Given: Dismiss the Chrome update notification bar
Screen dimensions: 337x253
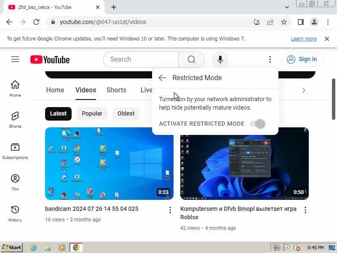Looking at the screenshot, I should 327,39.
